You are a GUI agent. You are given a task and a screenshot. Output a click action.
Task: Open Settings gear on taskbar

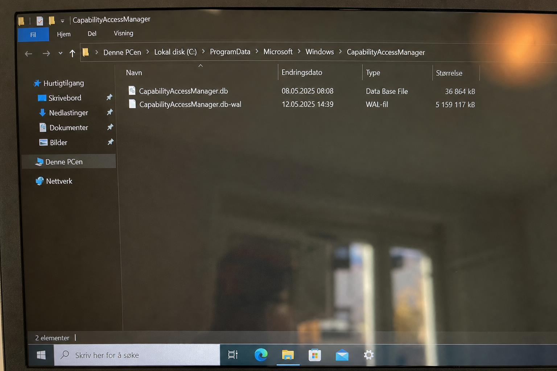pyautogui.click(x=368, y=355)
